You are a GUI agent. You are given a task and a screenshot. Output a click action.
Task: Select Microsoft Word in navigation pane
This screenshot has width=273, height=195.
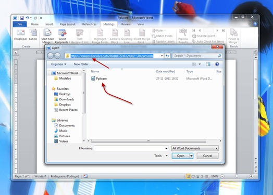[x=65, y=73]
